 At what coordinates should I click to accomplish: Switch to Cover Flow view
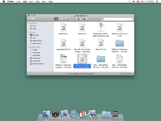68,19
